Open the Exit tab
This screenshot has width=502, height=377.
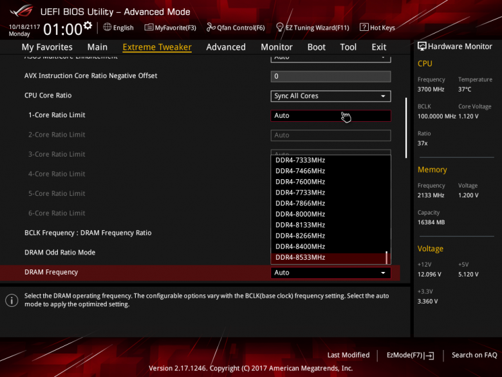click(378, 47)
